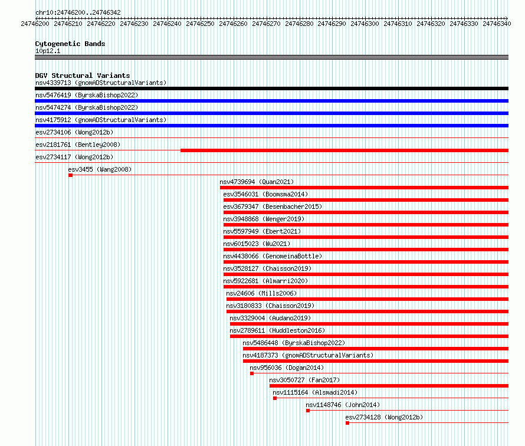Click ruler position 24746220
This screenshot has height=446, width=525.
point(101,24)
